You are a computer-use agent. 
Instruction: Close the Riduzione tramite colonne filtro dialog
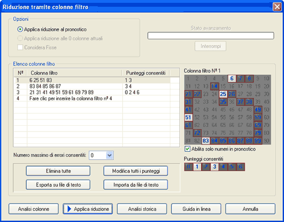(x=277, y=7)
